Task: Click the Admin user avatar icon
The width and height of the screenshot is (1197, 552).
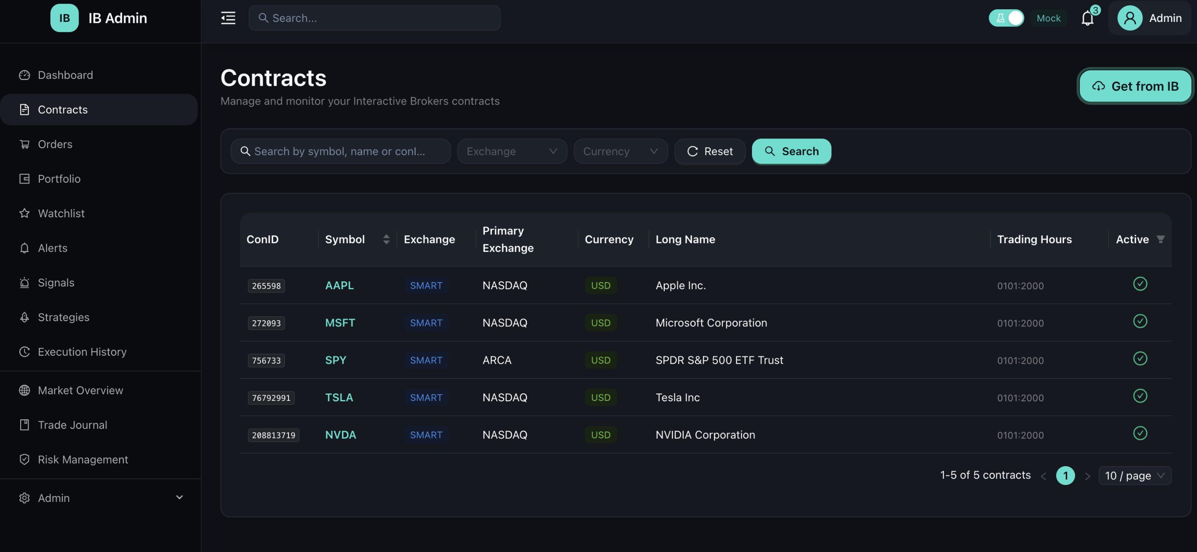Action: (1129, 18)
